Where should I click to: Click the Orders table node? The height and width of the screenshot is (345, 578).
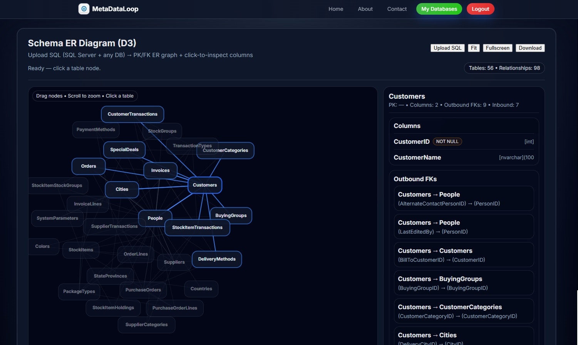pyautogui.click(x=89, y=166)
